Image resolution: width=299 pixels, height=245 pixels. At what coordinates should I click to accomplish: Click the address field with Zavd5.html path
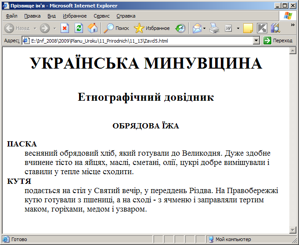[141, 41]
